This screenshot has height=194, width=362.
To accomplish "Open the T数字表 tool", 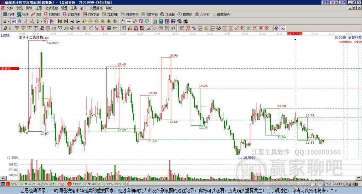I will (150, 14).
